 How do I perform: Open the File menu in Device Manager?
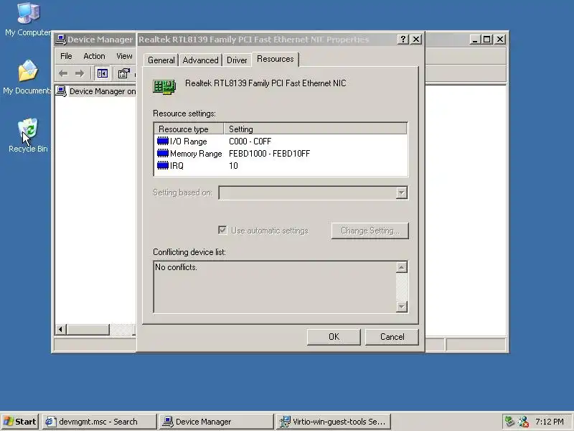click(x=66, y=56)
